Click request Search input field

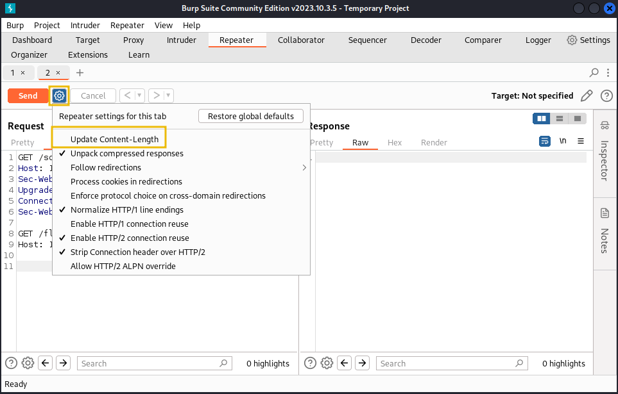(x=155, y=363)
